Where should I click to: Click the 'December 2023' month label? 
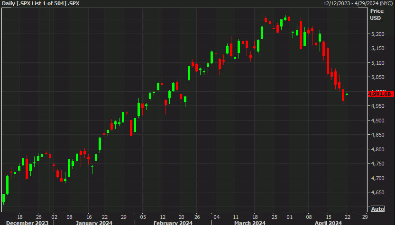(x=27, y=223)
